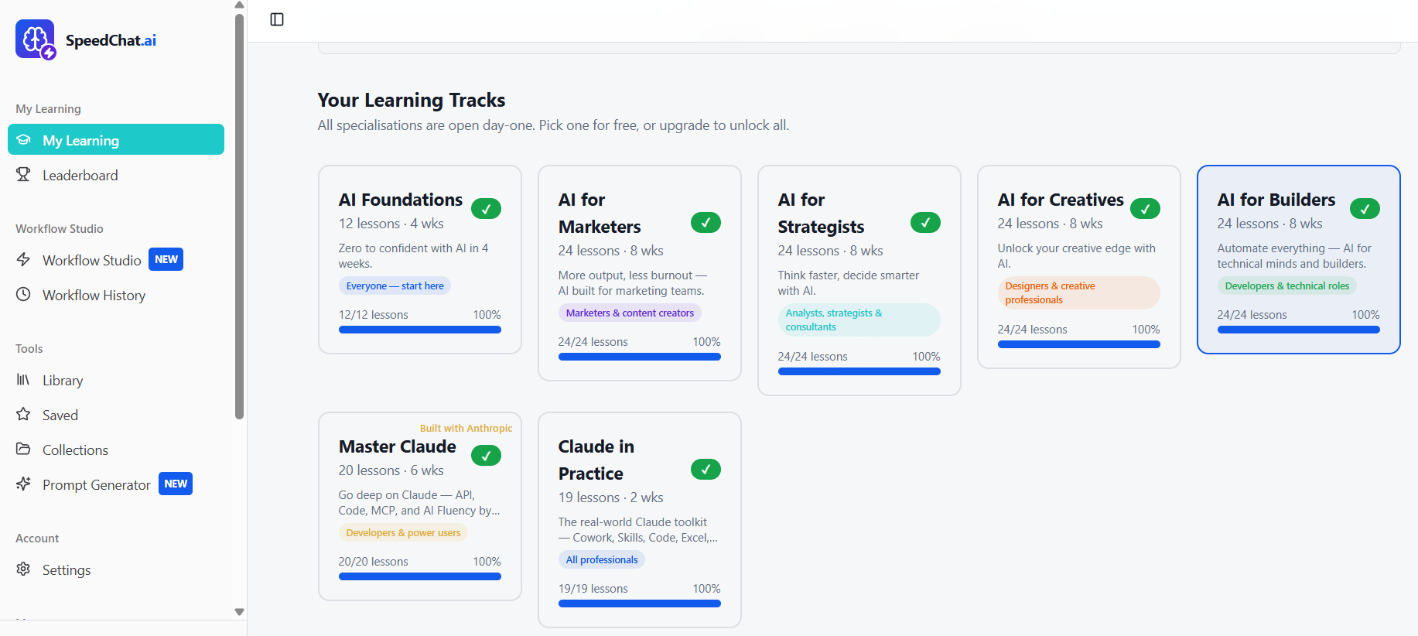Click the AI for Marketers progress bar

pos(640,357)
